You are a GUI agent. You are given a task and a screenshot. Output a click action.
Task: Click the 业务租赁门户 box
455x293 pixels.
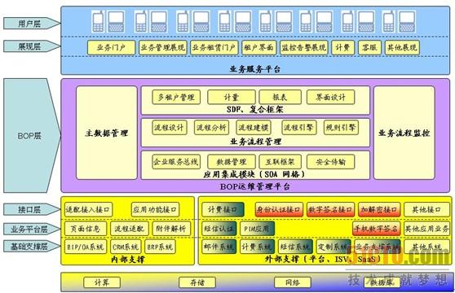pyautogui.click(x=214, y=47)
